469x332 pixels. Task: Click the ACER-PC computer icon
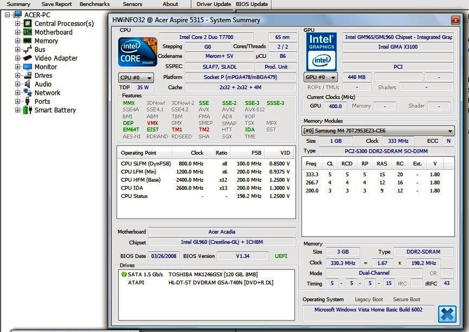coord(18,15)
